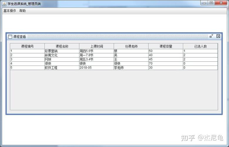The image size is (229, 147).
Task: Select the cell 周一7.8节
Action: [x=96, y=55]
